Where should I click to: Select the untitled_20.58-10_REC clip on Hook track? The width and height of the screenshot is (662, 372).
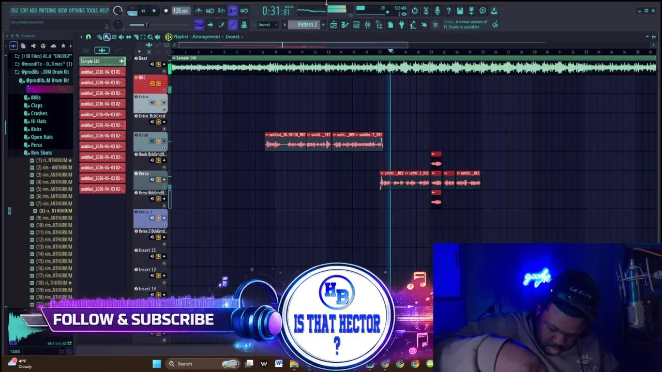point(285,141)
